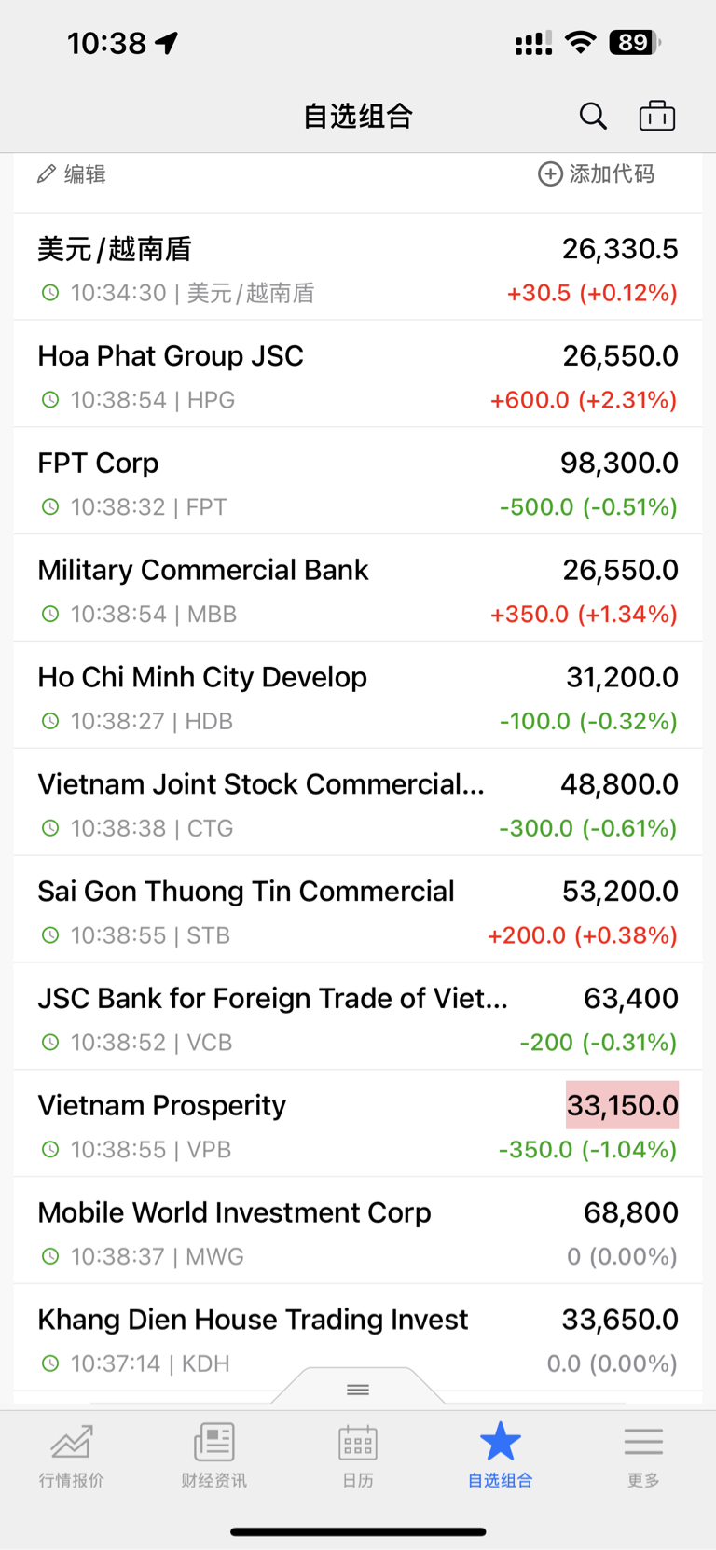
Task: Select the FPT Corp row
Action: [358, 481]
